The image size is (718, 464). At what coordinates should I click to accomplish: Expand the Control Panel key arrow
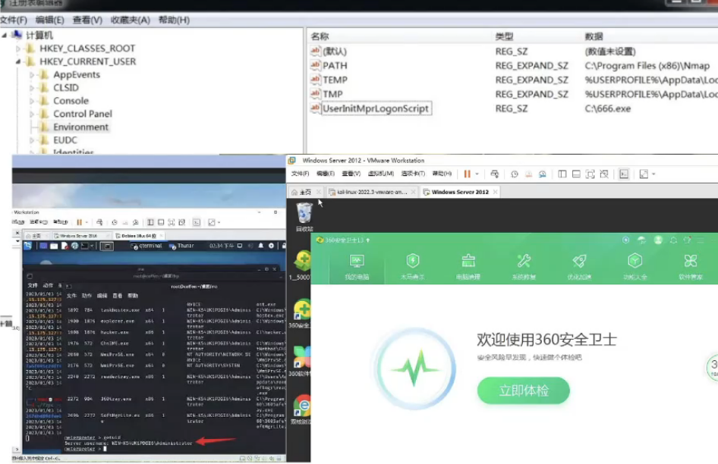click(x=32, y=114)
